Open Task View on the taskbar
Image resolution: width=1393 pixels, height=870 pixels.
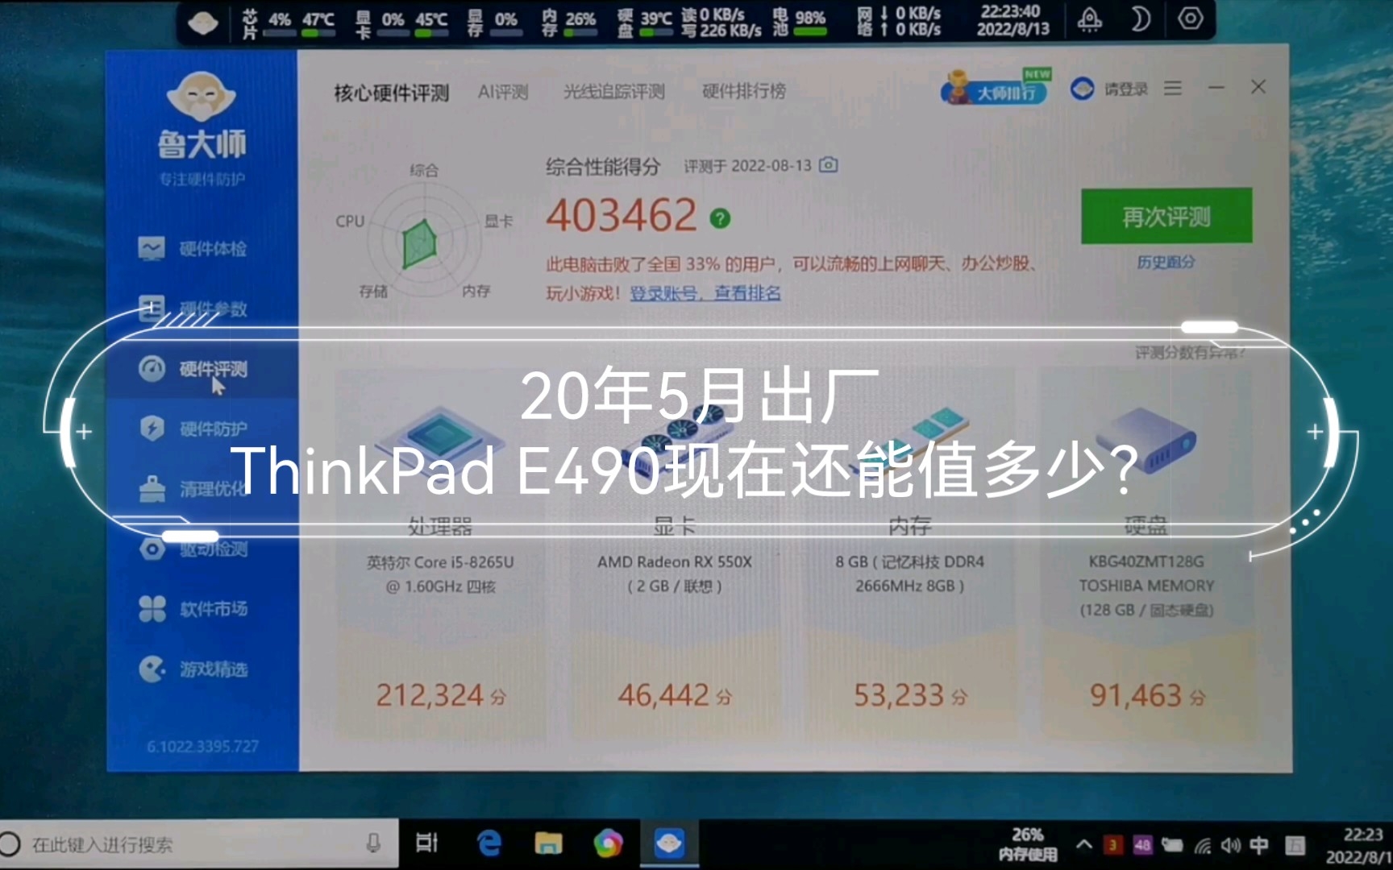[426, 843]
